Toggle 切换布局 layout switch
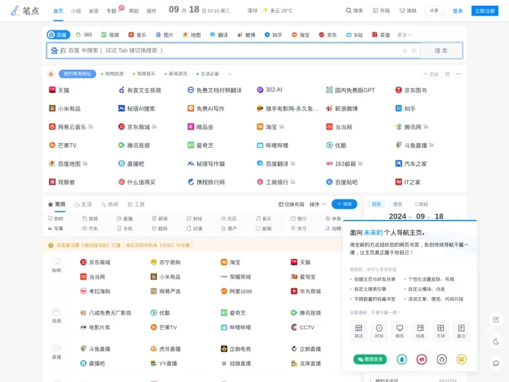The height and width of the screenshot is (382, 509). [x=291, y=204]
